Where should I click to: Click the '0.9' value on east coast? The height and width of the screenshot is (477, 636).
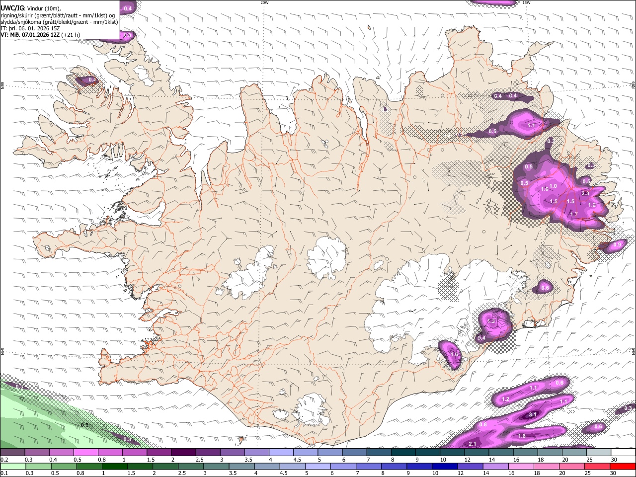[618, 244]
